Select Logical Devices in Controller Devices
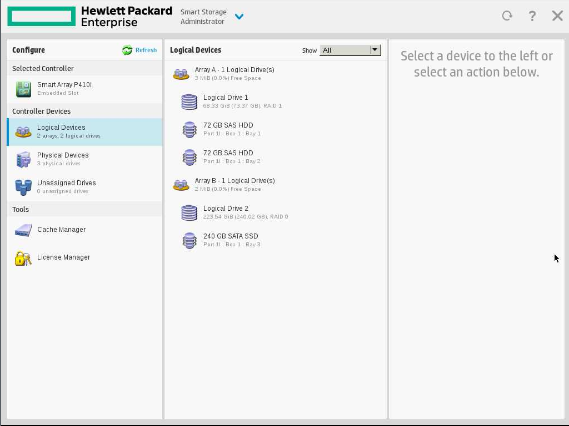 pyautogui.click(x=84, y=132)
